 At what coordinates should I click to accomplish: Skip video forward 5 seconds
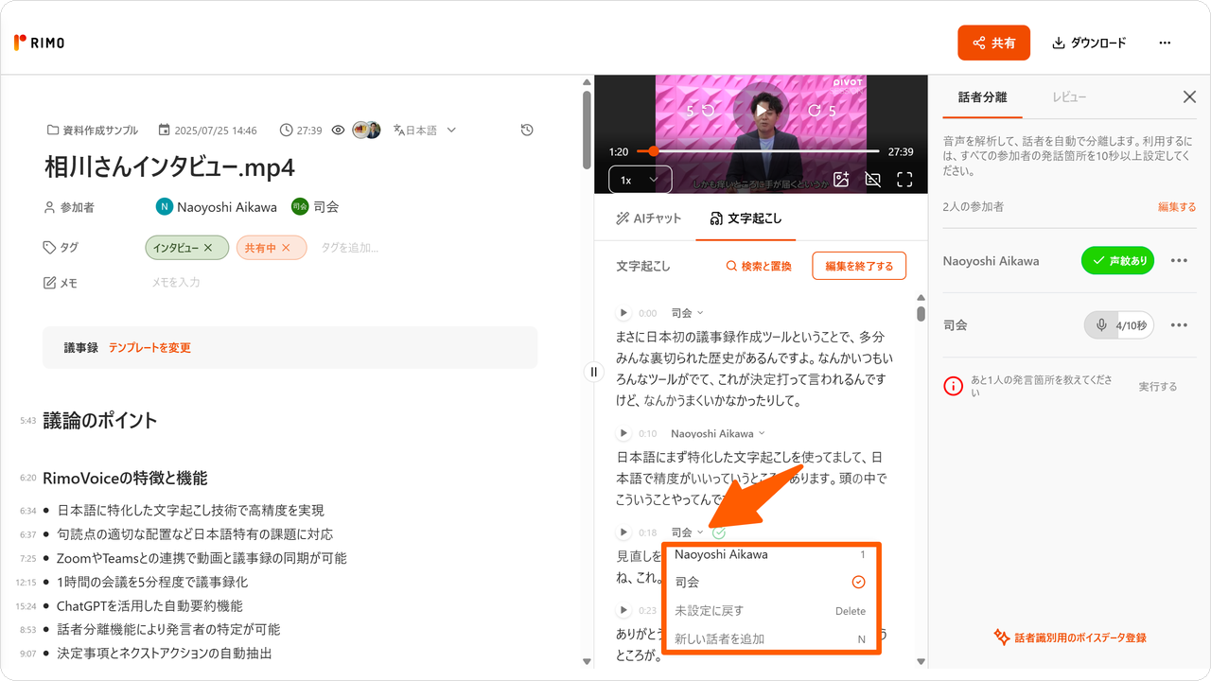(821, 111)
